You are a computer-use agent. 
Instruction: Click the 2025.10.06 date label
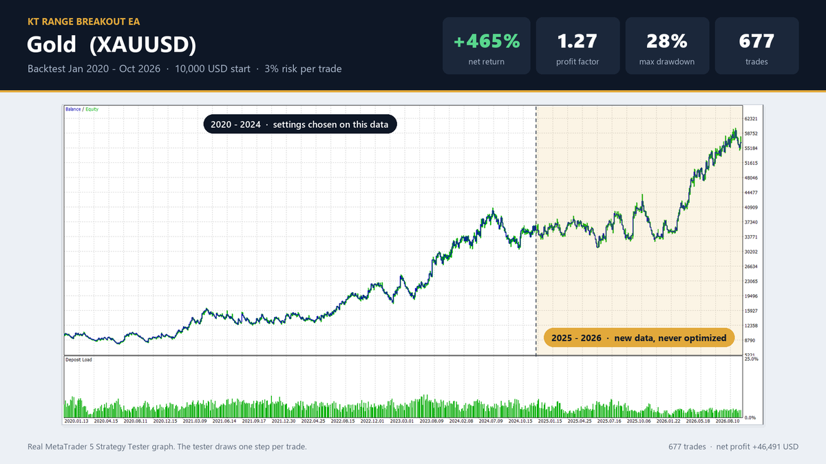pyautogui.click(x=639, y=421)
